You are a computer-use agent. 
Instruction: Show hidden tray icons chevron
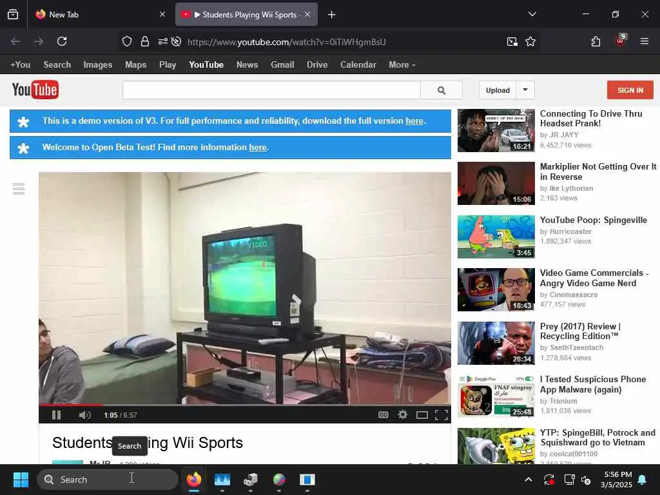coord(529,480)
